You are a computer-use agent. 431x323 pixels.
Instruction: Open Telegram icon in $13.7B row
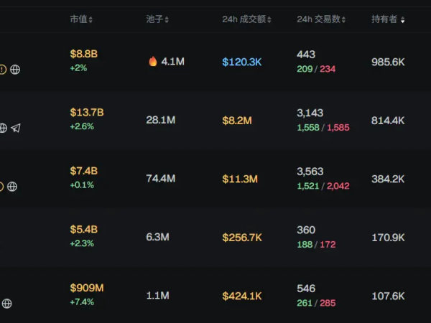pos(16,128)
